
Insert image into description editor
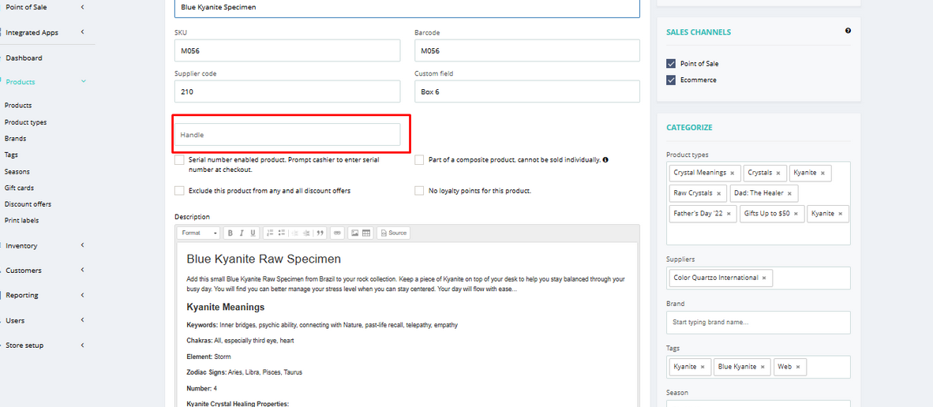pos(354,233)
